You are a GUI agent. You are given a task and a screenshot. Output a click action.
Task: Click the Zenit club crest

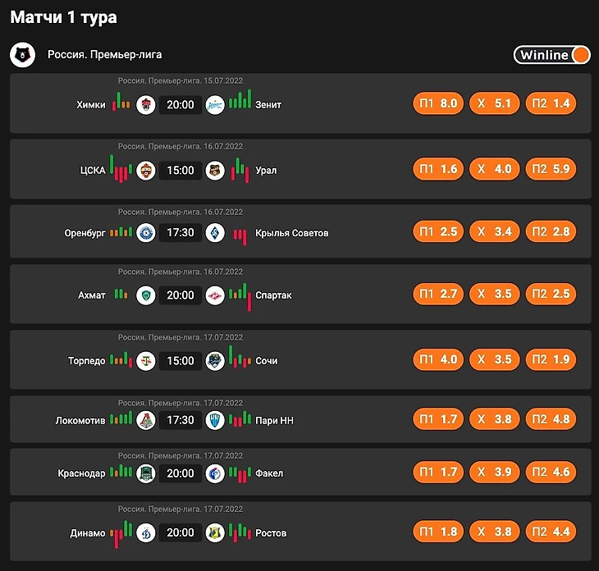coord(215,104)
